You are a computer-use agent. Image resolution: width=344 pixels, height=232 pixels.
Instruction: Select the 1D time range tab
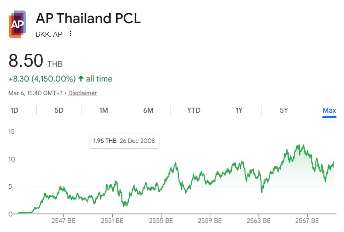[15, 110]
